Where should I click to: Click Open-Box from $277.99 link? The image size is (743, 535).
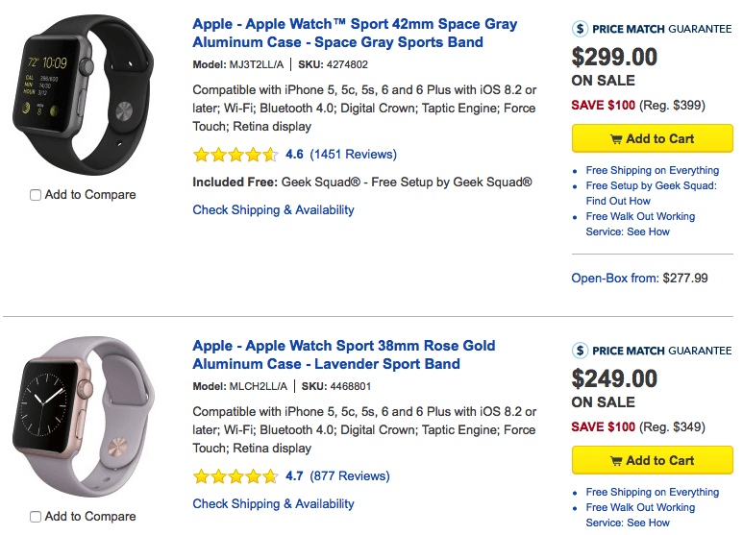click(639, 279)
